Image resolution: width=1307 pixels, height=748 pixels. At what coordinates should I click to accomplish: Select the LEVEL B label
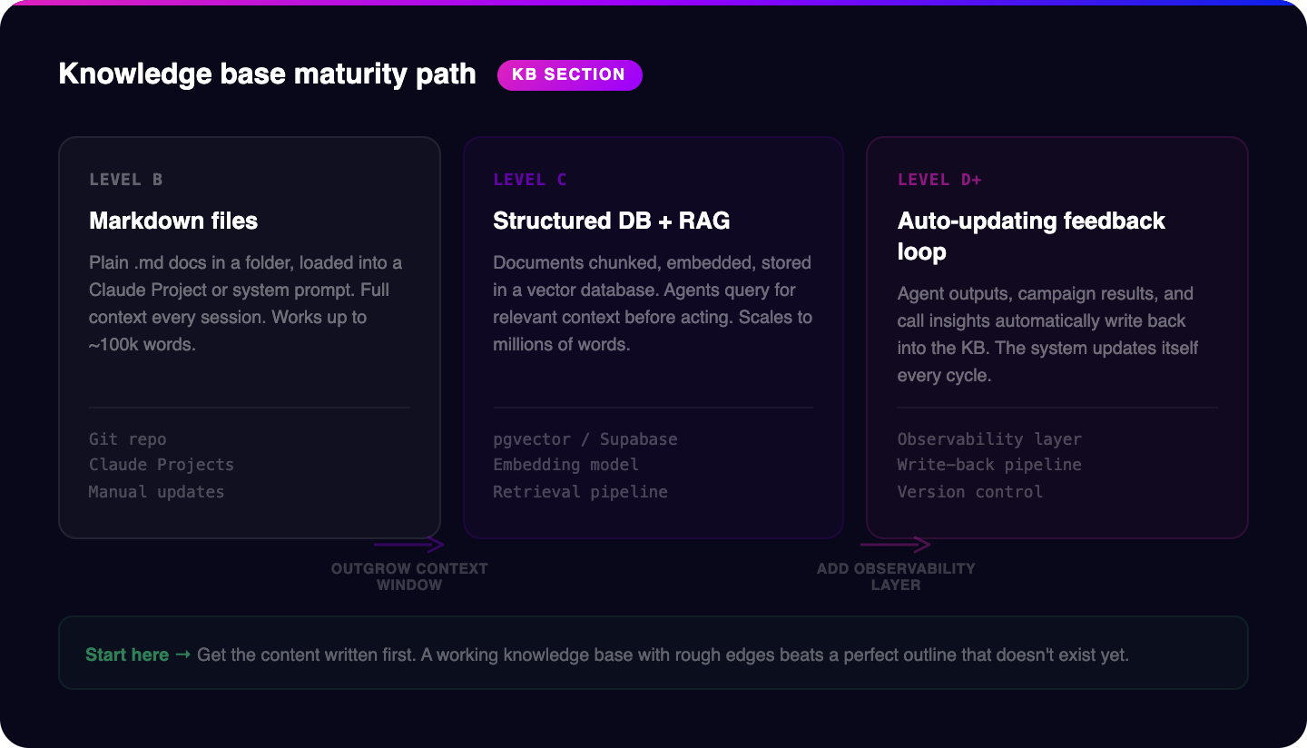point(126,180)
